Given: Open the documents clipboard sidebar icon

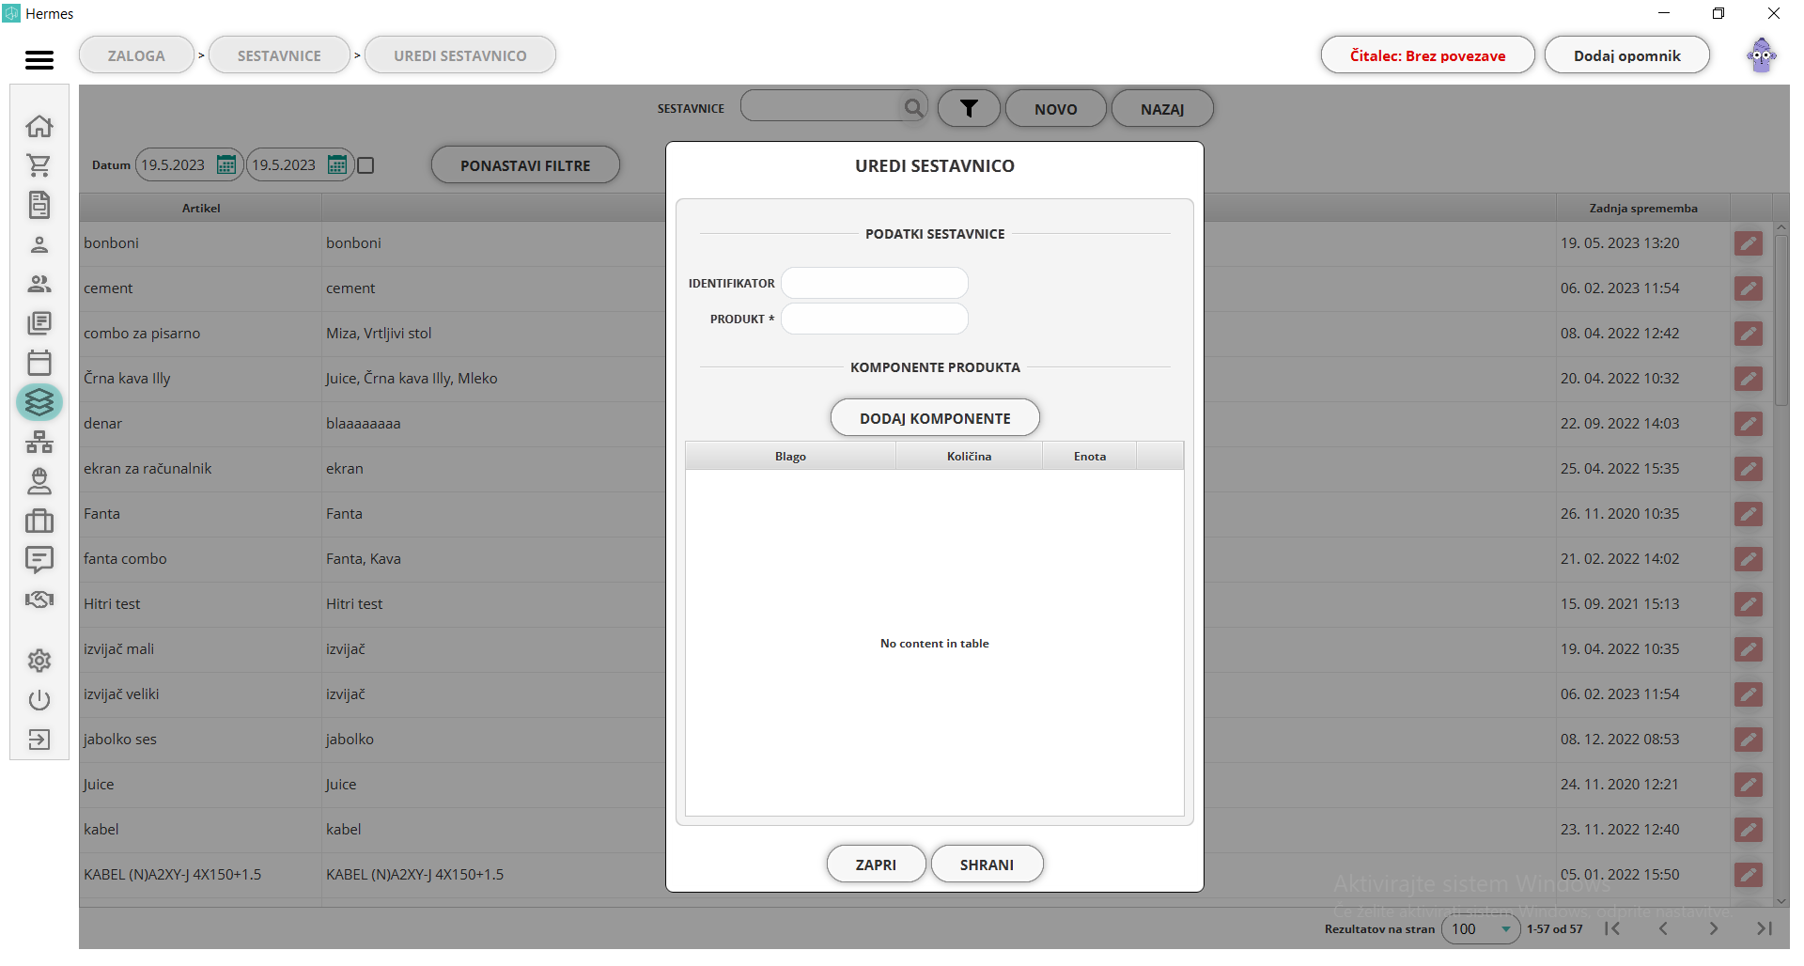Looking at the screenshot, I should [x=39, y=205].
